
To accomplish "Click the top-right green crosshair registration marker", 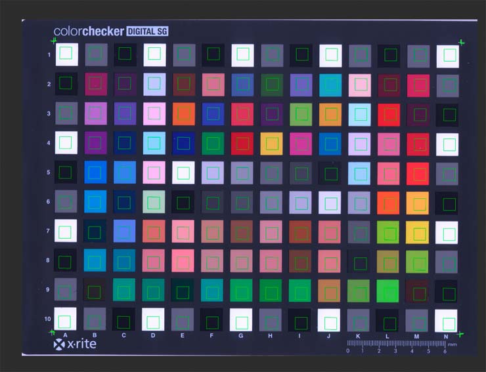I will [x=462, y=43].
